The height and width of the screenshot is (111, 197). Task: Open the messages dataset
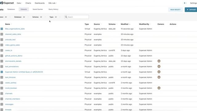click(9, 104)
